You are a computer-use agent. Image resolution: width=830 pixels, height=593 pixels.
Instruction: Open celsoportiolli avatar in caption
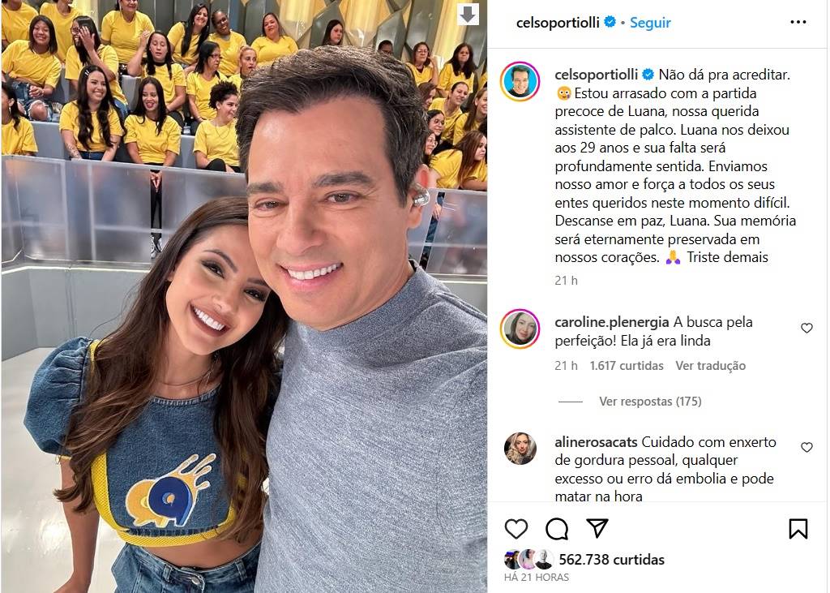pyautogui.click(x=520, y=82)
